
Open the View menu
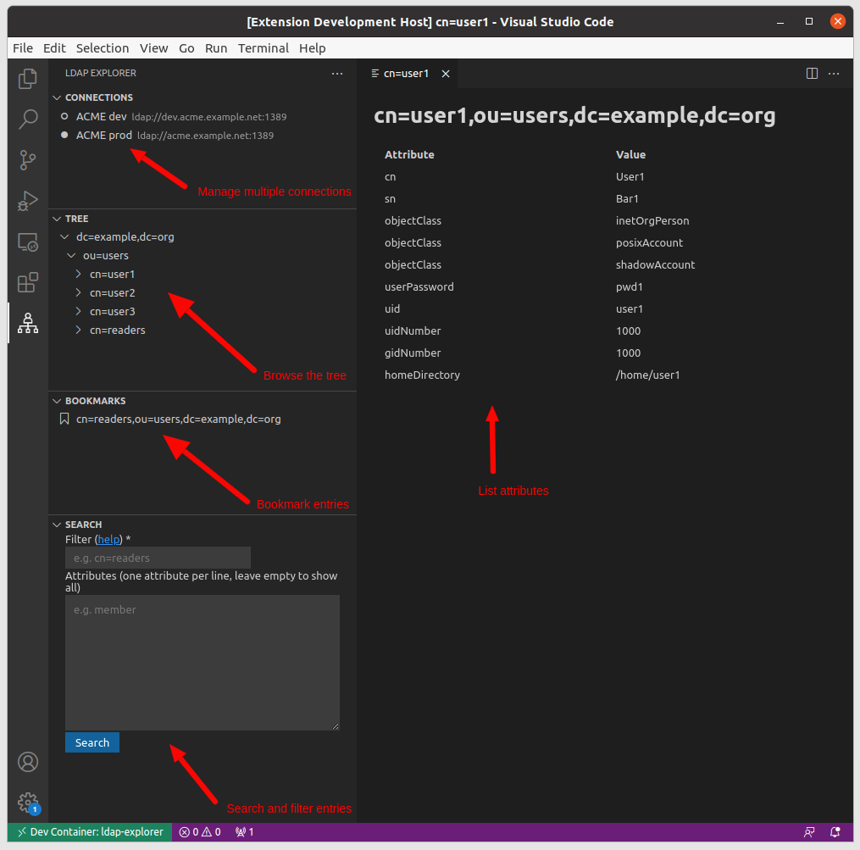(153, 48)
